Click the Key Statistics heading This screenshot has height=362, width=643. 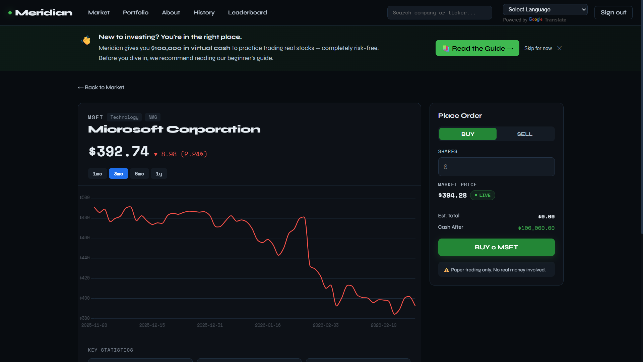coord(111,350)
